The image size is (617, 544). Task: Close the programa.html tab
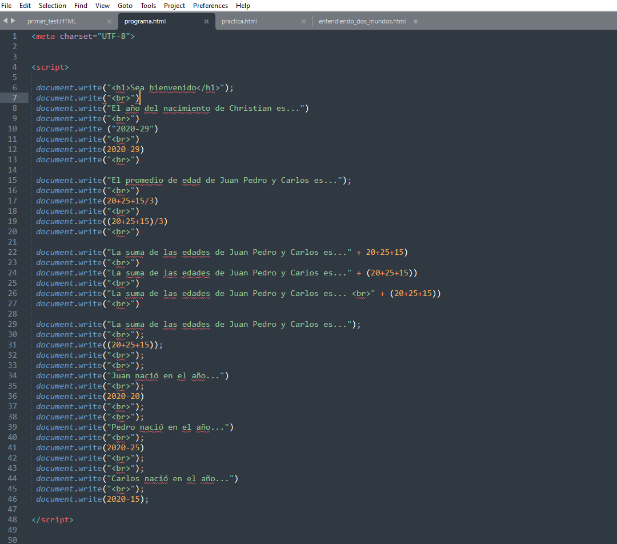207,22
